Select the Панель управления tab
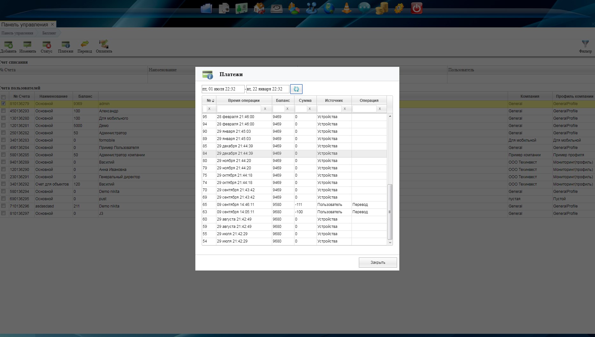The image size is (595, 337). click(25, 25)
